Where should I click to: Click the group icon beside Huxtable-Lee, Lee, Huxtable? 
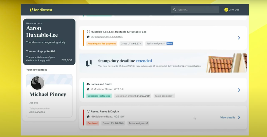click(88, 32)
